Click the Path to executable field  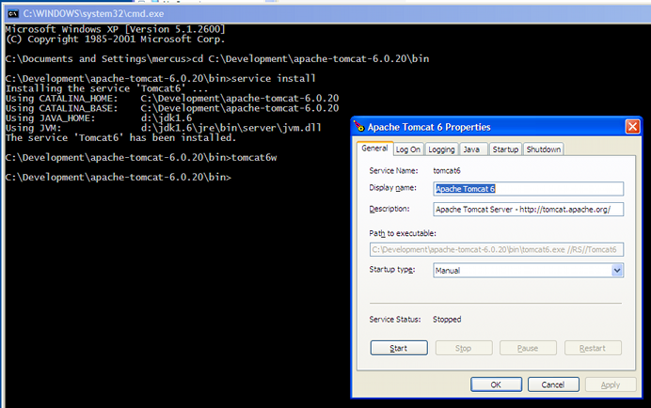point(497,249)
